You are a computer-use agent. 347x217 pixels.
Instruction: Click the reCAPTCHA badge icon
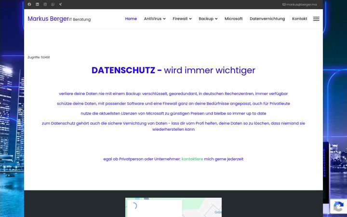point(338,207)
